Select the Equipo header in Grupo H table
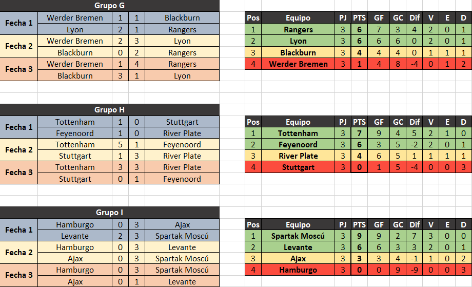Screen dimensions: 472x287 [298, 122]
